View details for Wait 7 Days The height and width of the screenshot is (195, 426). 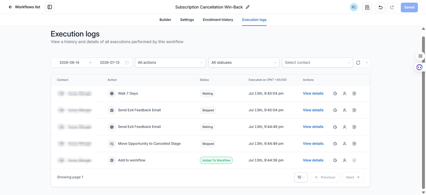coord(313,94)
